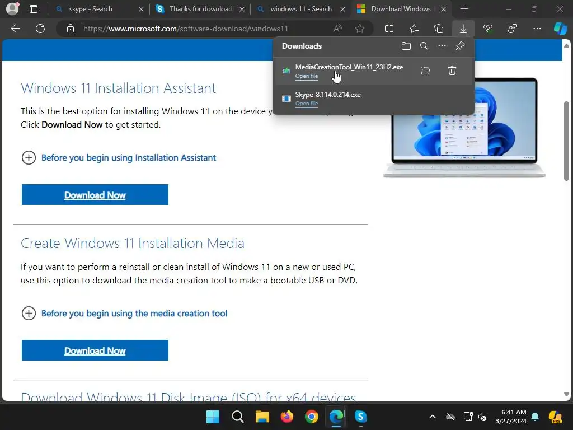Image resolution: width=573 pixels, height=430 pixels.
Task: Open file link under MediaCreationTool_Win11_23H2.exe
Action: point(307,76)
